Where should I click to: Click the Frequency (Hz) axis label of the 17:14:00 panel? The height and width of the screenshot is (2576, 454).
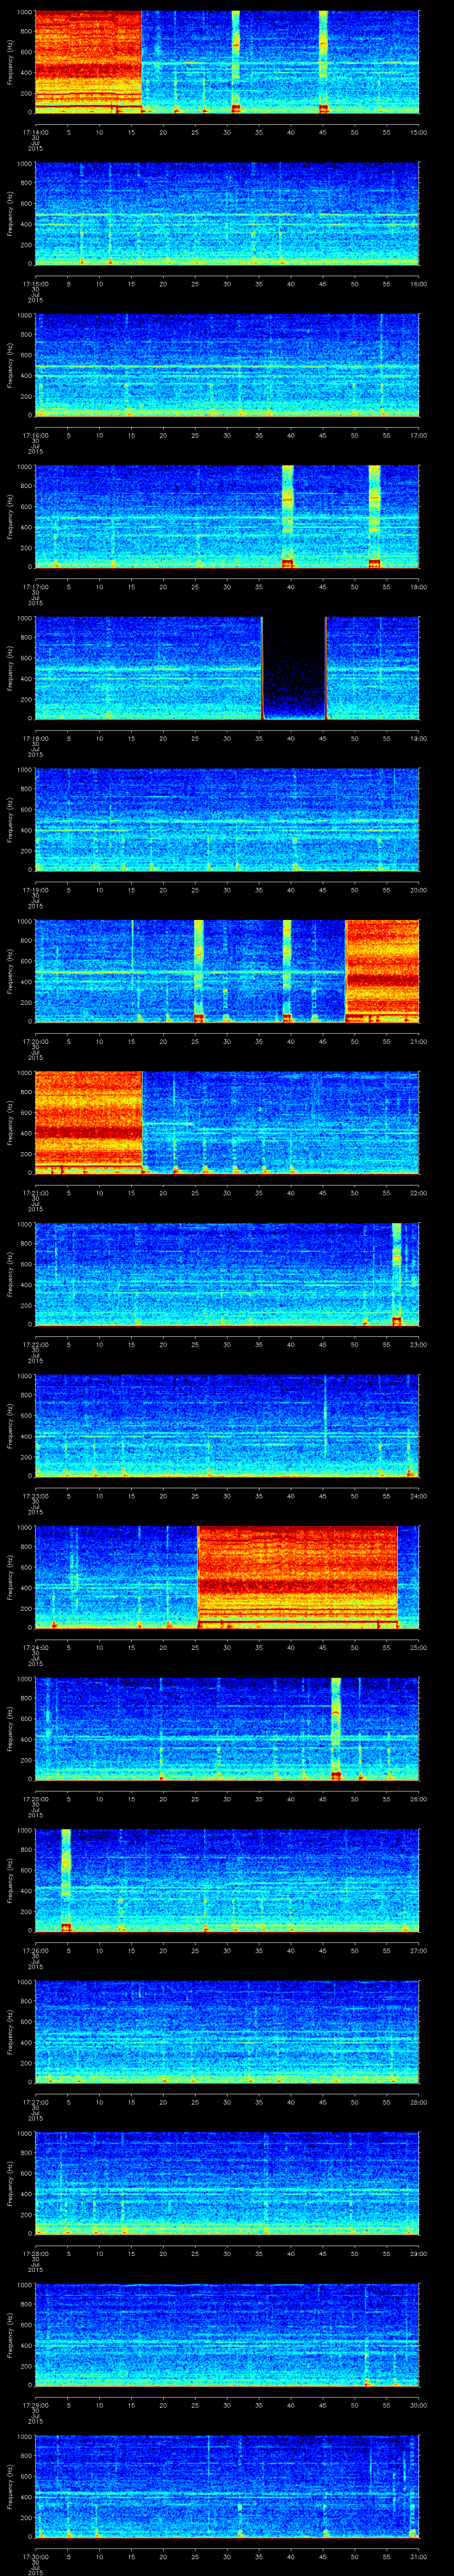(10, 62)
